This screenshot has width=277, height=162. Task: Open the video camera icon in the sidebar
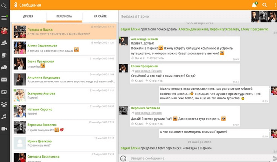coord(4,129)
